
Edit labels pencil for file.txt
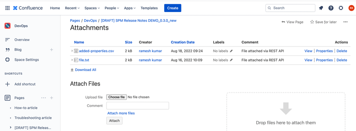pyautogui.click(x=231, y=60)
